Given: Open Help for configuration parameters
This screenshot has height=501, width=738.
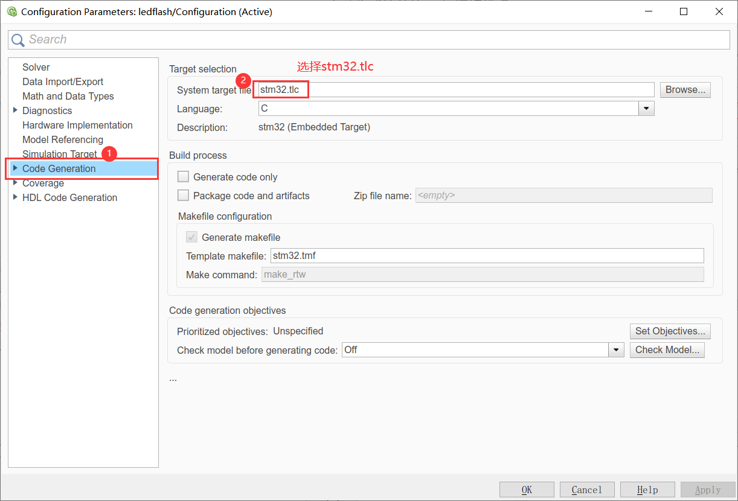Looking at the screenshot, I should point(647,490).
